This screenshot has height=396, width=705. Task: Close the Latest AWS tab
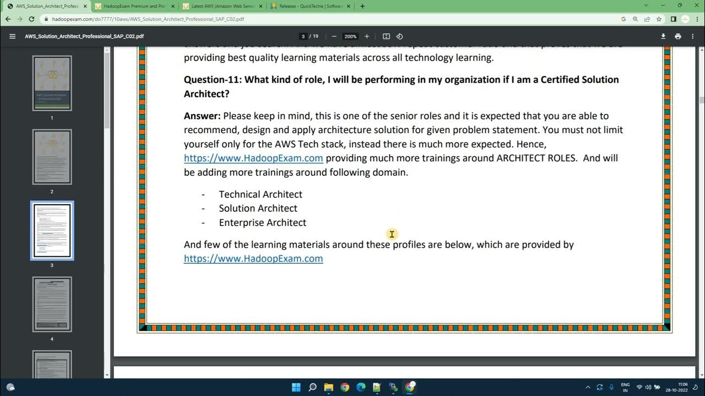tap(260, 6)
